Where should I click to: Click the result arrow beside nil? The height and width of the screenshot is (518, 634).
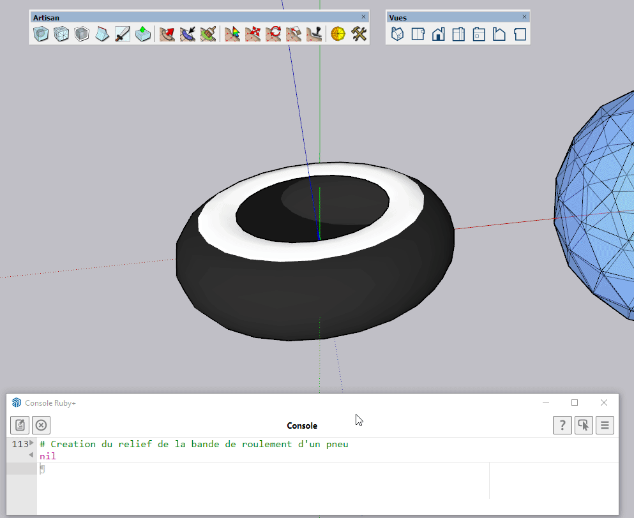pos(31,455)
